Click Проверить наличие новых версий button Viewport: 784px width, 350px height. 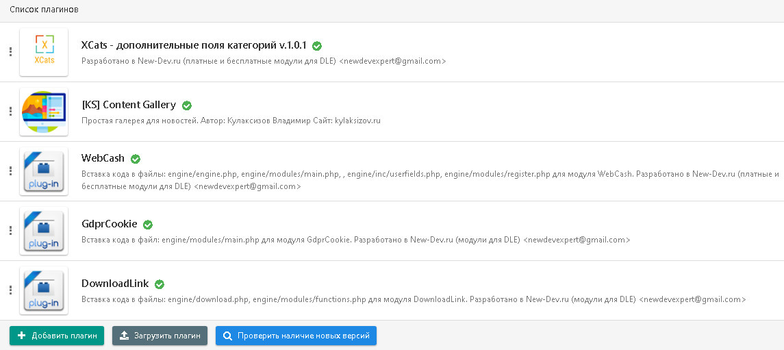(x=296, y=336)
